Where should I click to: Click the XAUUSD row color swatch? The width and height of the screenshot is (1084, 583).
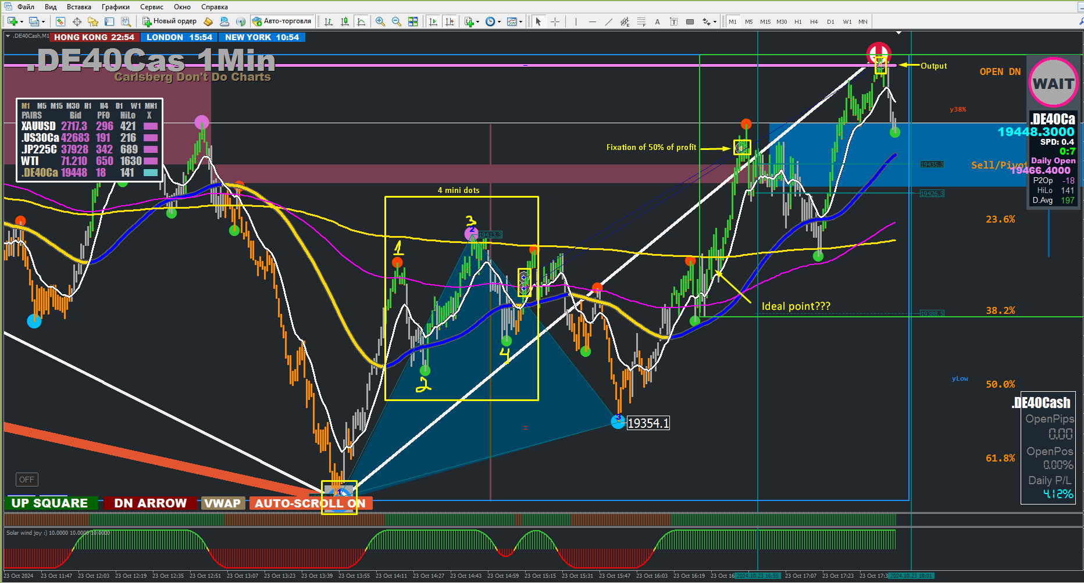click(151, 126)
